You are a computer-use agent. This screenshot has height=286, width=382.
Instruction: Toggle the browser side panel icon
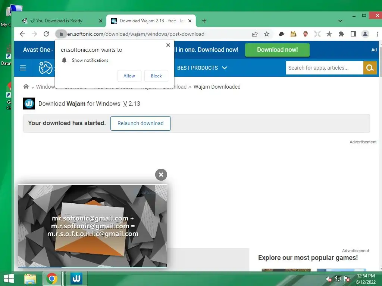tap(353, 34)
